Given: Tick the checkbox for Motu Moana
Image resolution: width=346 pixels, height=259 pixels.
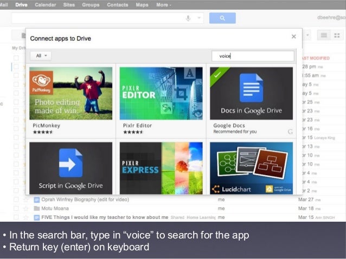Looking at the screenshot, I should 16,208.
